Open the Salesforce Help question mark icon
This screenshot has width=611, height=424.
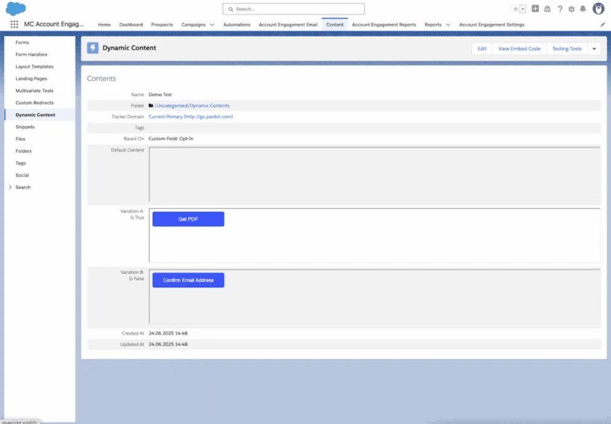[x=559, y=9]
